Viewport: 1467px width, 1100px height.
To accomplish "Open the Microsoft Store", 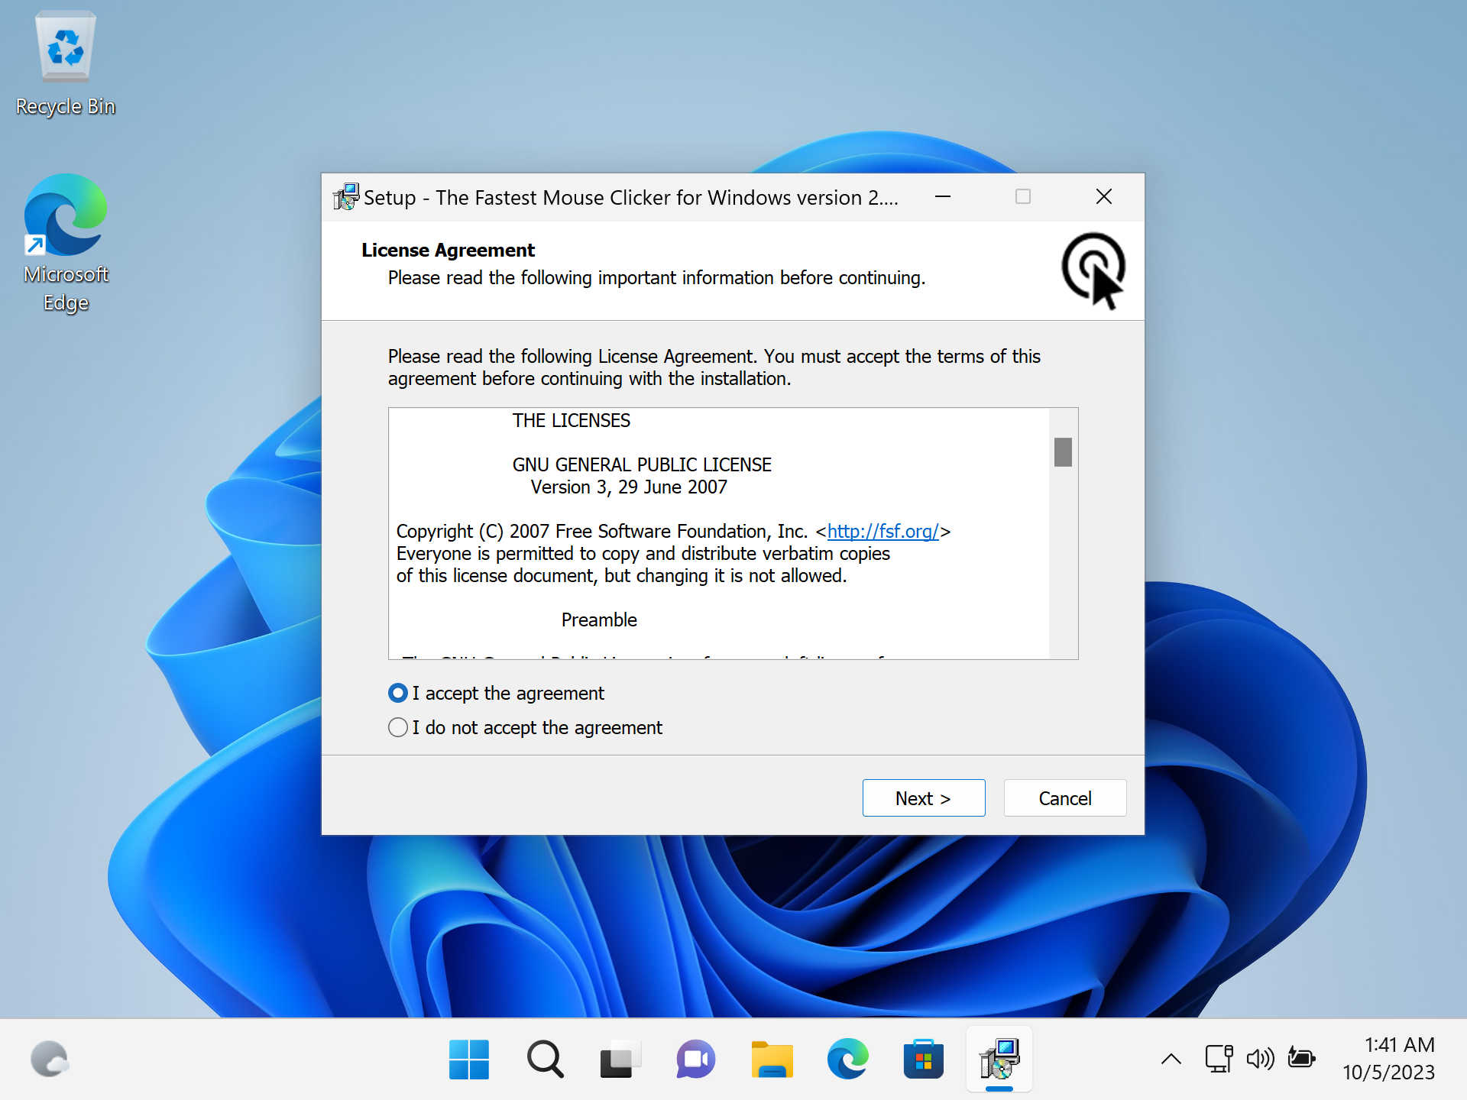I will pos(923,1060).
